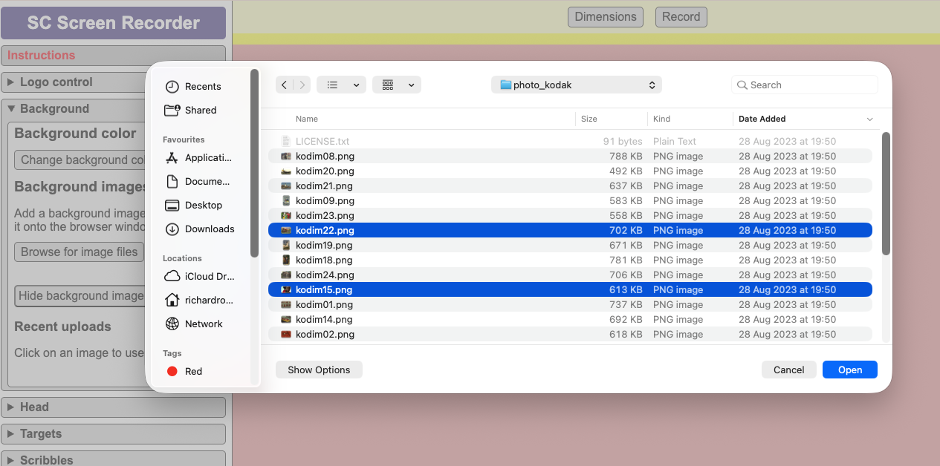Select Recents in the sidebar
Viewport: 940px width, 466px height.
click(x=201, y=86)
